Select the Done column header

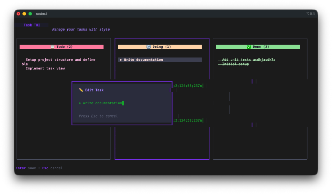(x=258, y=47)
